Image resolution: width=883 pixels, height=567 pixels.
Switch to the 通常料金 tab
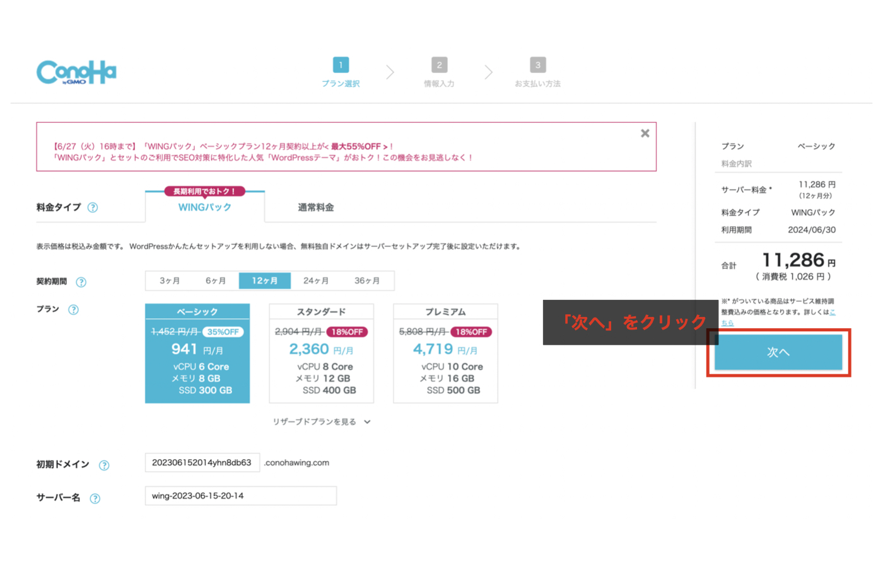click(x=316, y=207)
